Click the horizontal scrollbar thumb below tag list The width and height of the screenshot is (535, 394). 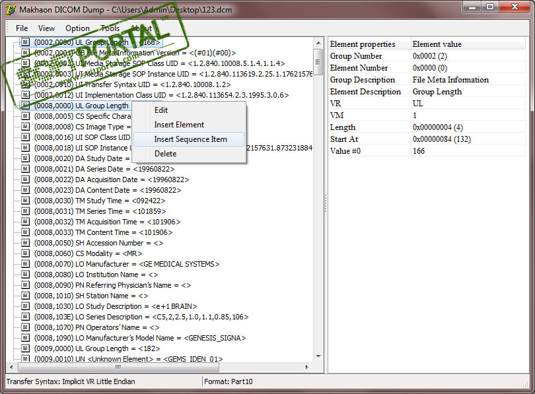coord(118,367)
